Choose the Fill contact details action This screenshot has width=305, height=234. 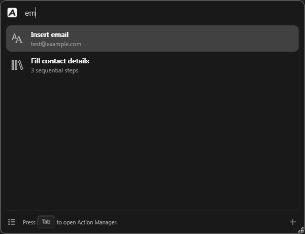pos(152,65)
